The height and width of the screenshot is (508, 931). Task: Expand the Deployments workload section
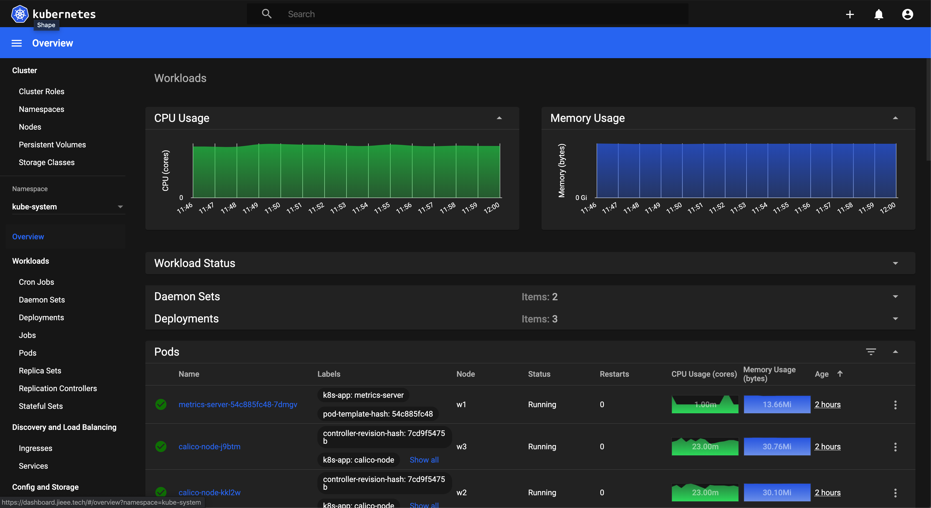pyautogui.click(x=896, y=319)
